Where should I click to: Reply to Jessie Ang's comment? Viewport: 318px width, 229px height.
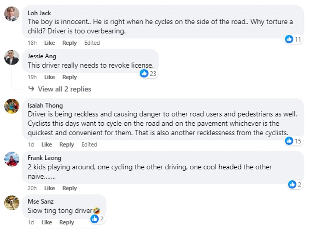click(70, 77)
